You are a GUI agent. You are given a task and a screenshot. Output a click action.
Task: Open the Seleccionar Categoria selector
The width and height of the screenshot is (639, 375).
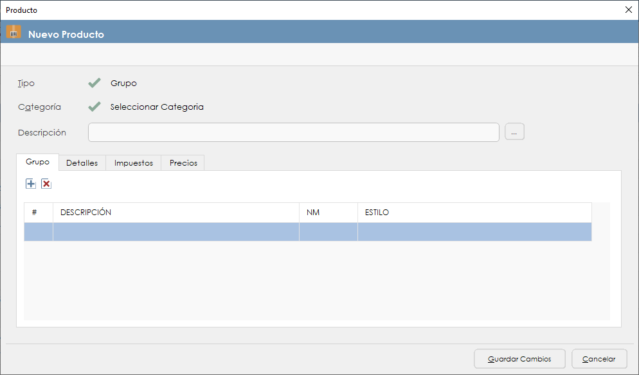pyautogui.click(x=157, y=107)
